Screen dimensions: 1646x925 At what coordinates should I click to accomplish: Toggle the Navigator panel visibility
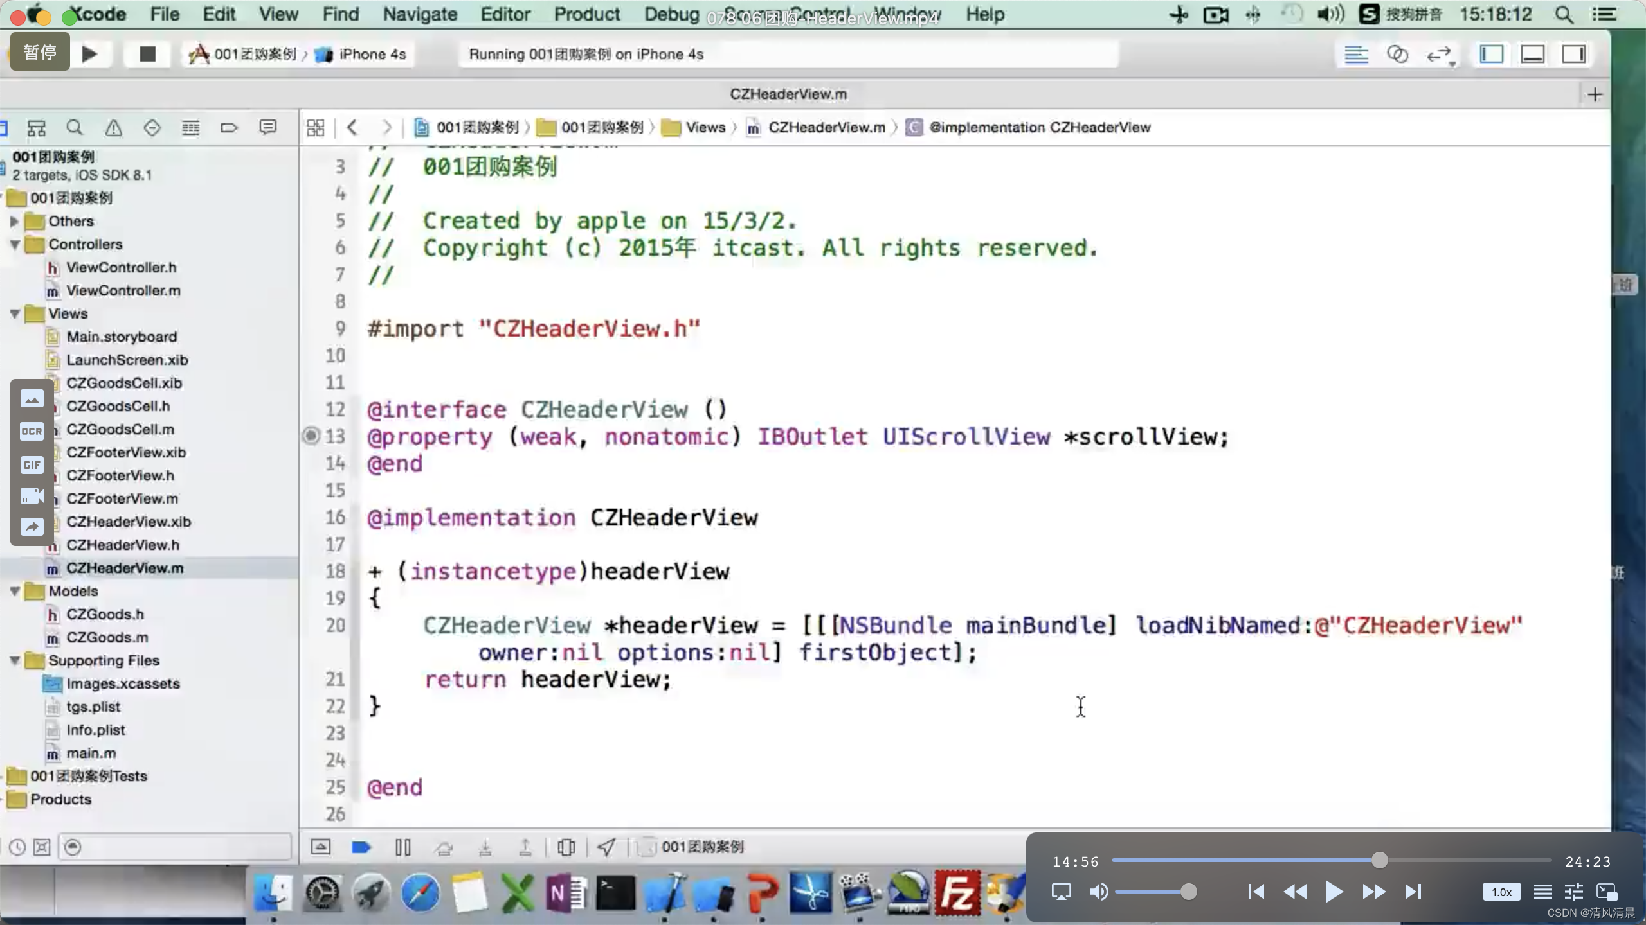point(1491,55)
